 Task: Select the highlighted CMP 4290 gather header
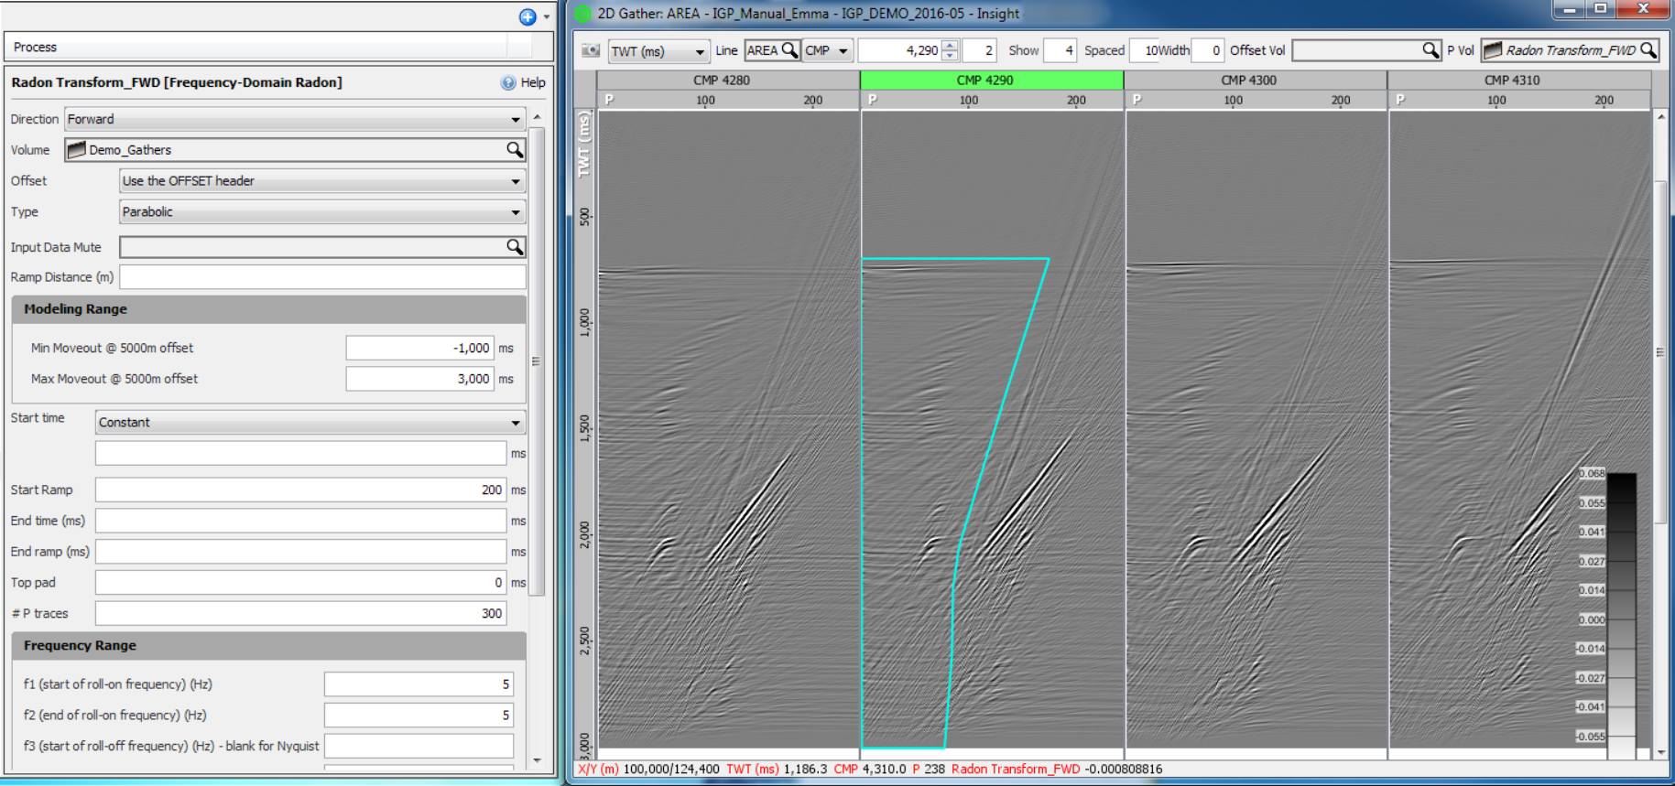click(x=992, y=81)
